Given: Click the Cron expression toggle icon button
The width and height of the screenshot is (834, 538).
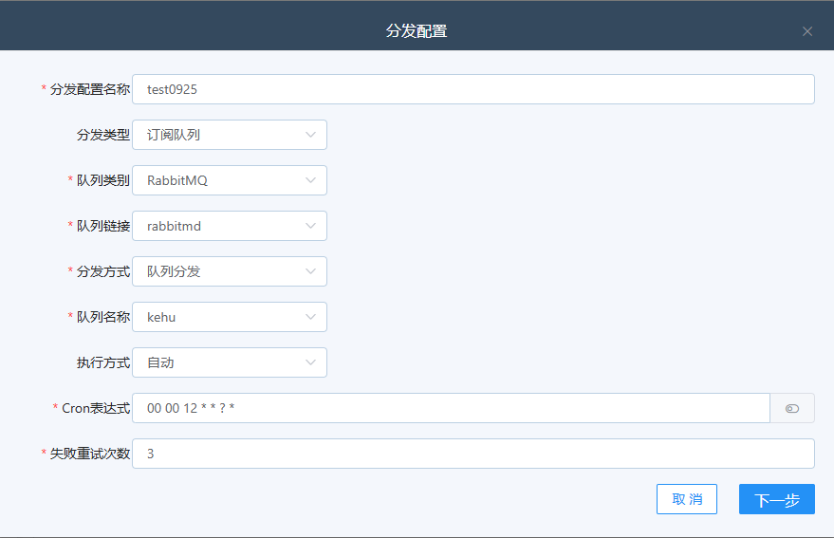Looking at the screenshot, I should pos(792,408).
